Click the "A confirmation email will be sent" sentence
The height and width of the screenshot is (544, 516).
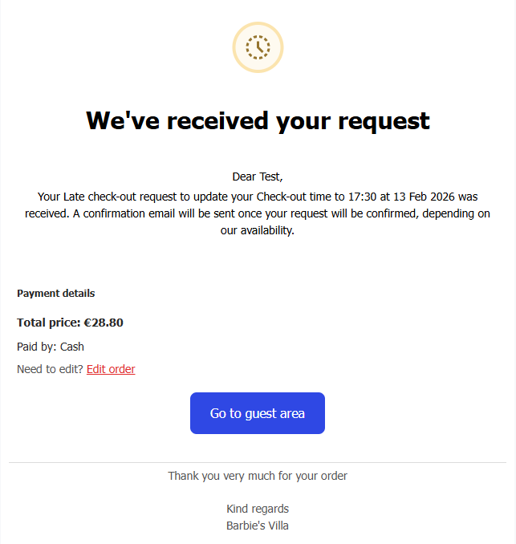coord(193,213)
